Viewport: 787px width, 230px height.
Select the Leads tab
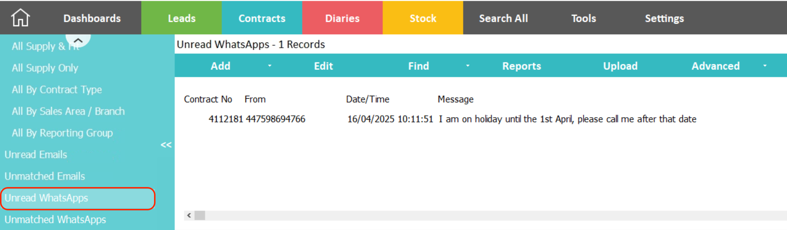(x=181, y=18)
